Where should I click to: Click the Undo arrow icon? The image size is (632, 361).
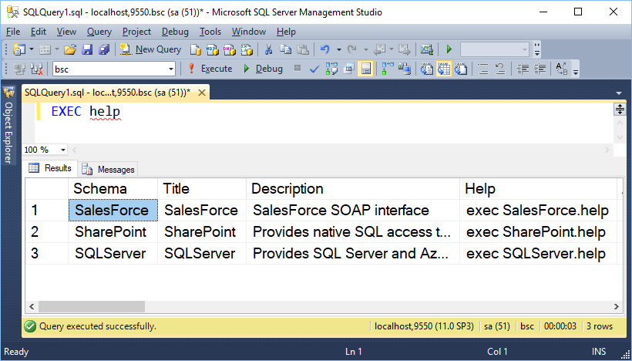pos(325,49)
